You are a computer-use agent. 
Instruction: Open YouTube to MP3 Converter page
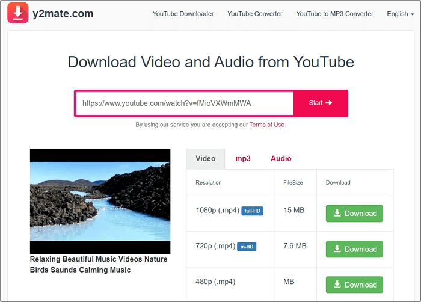334,14
